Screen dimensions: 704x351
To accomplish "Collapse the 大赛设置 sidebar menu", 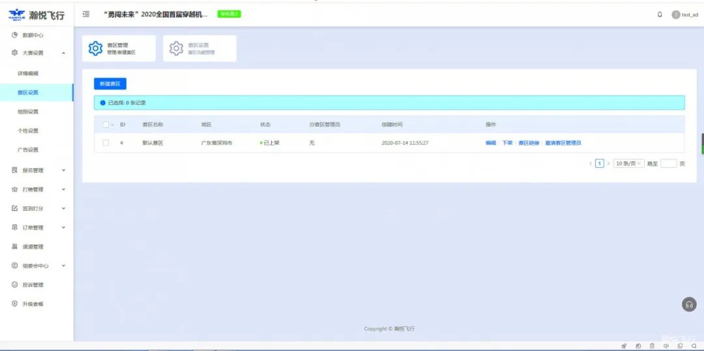I will click(x=63, y=53).
